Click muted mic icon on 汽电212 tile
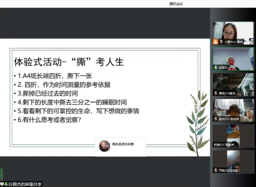This screenshot has width=256, height=187. [216, 170]
